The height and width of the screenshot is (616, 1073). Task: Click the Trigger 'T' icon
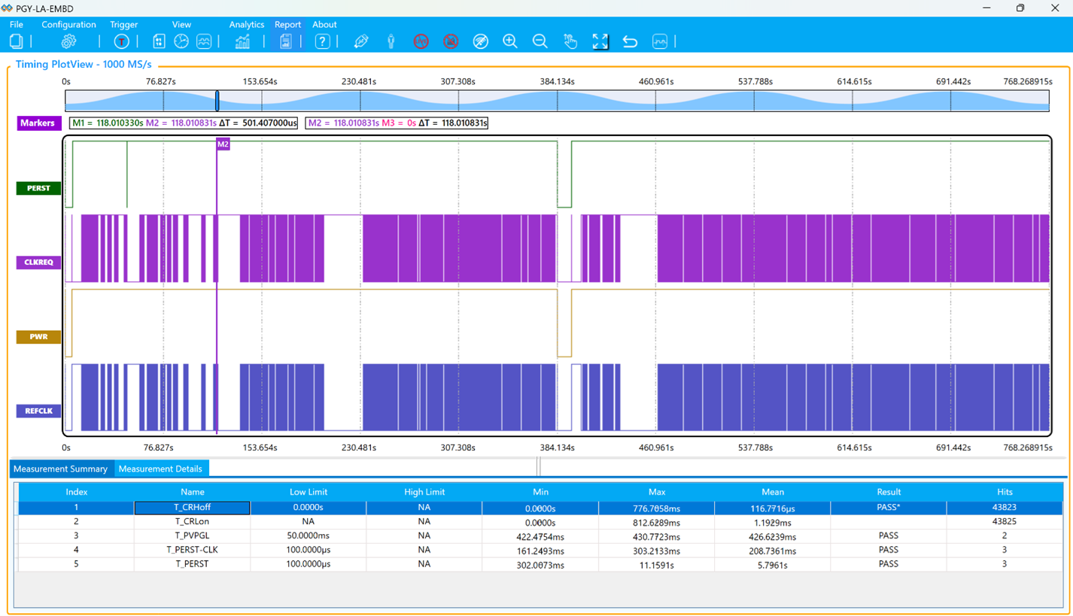coord(121,41)
